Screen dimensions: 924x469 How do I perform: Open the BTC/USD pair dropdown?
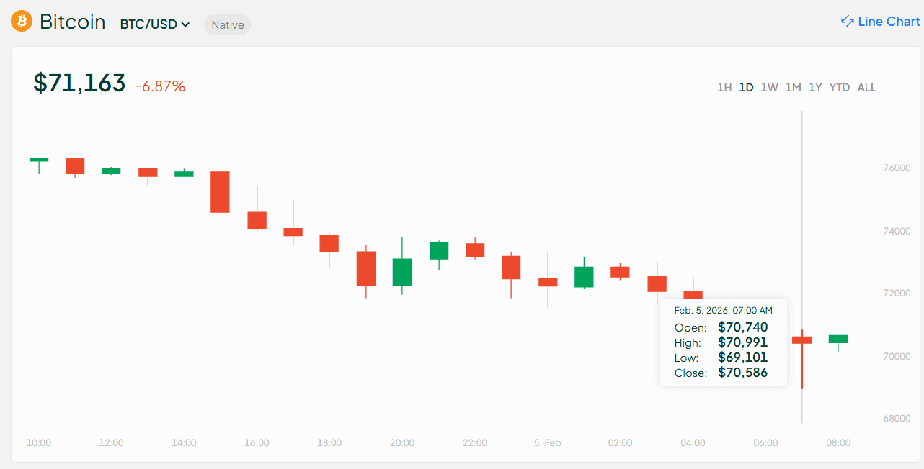click(155, 24)
